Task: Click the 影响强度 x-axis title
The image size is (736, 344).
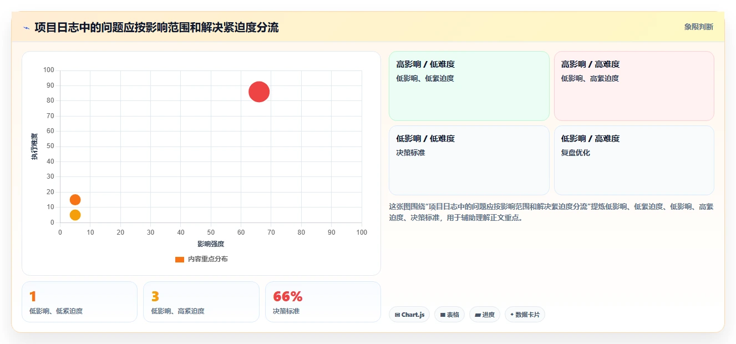Action: 211,244
